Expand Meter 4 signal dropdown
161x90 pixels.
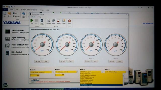[x=127, y=72]
